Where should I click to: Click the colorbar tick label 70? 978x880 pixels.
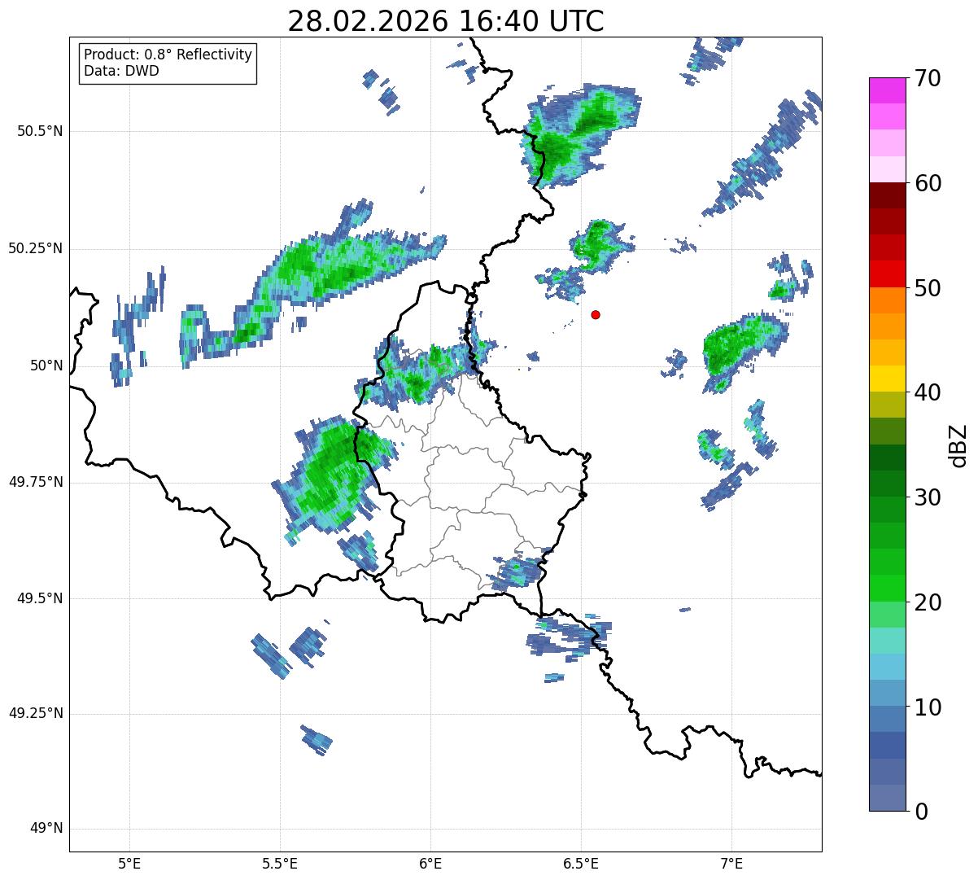[928, 78]
